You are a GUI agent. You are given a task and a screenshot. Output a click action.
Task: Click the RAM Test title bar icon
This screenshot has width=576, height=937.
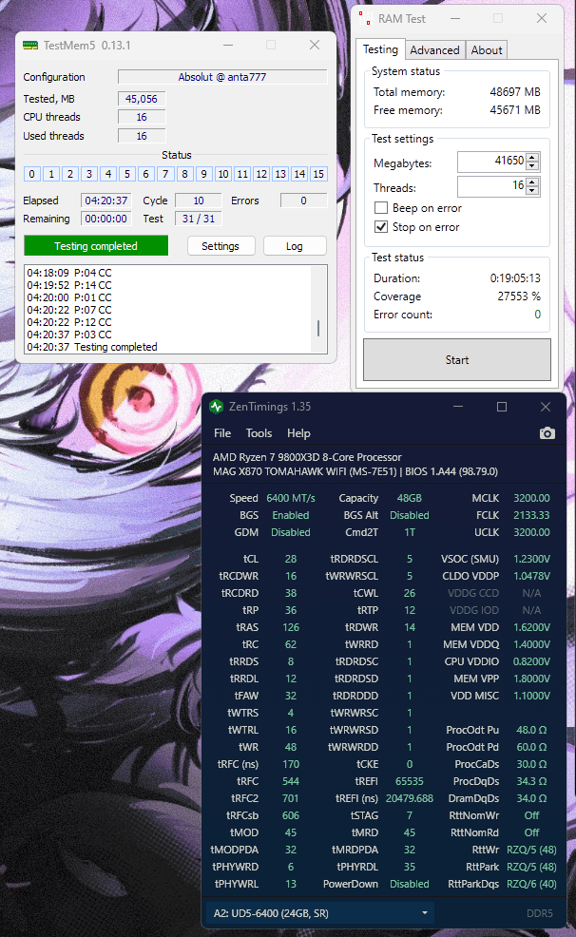pyautogui.click(x=365, y=18)
